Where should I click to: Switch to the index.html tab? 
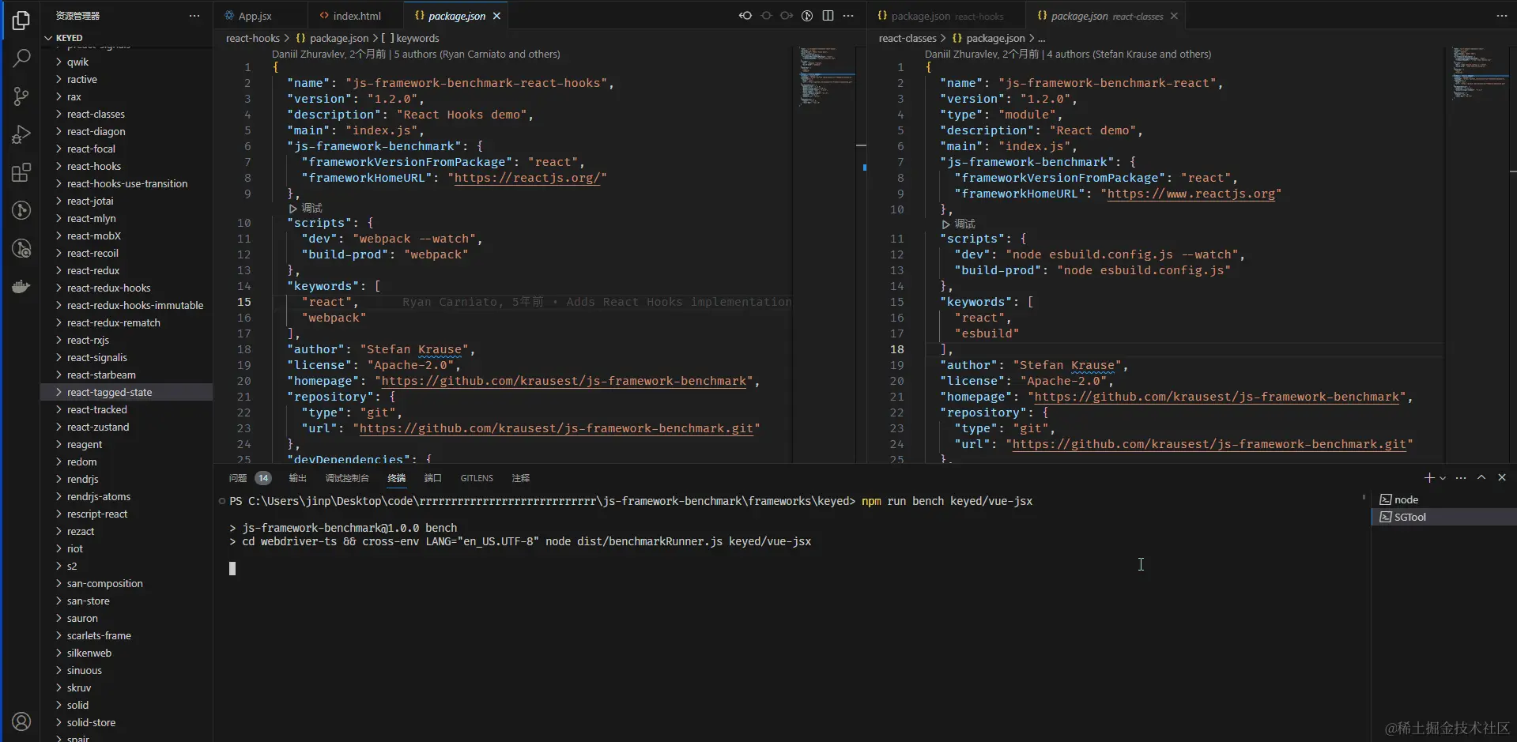[x=357, y=16]
